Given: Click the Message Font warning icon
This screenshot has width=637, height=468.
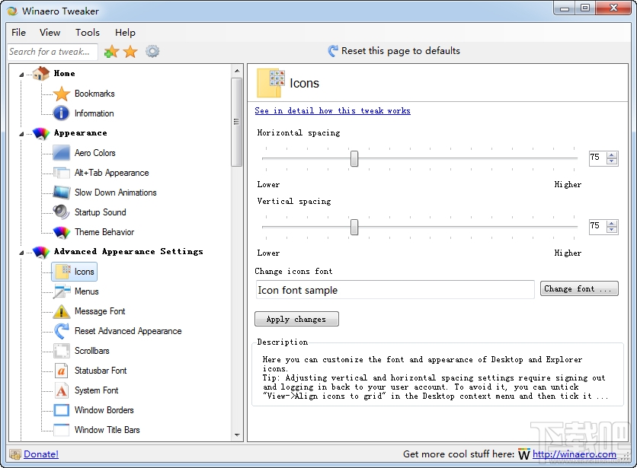Looking at the screenshot, I should (x=62, y=311).
